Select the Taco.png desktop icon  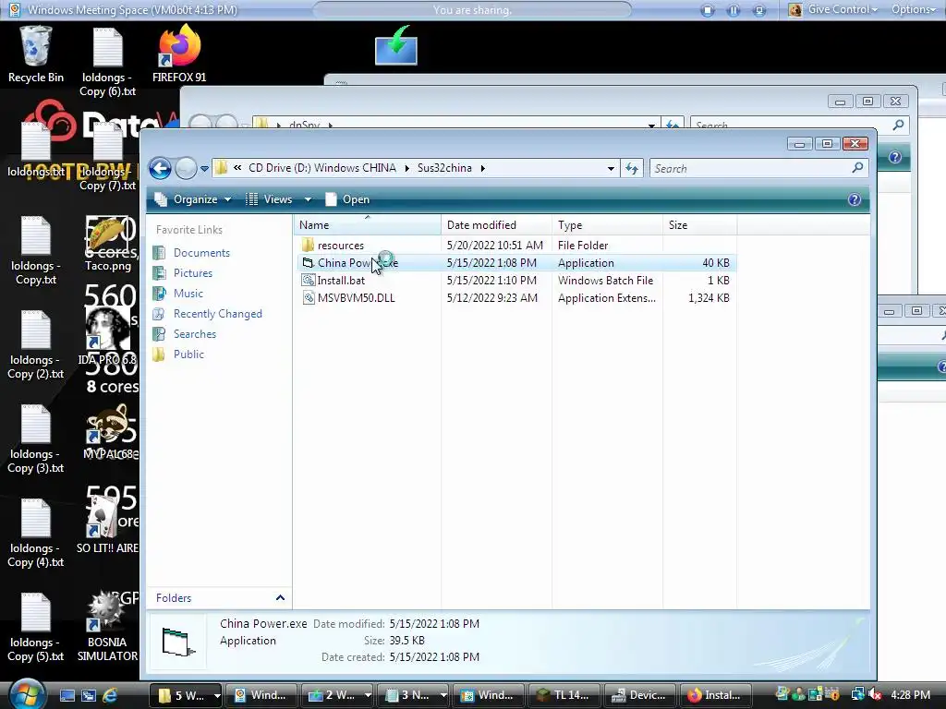[x=108, y=244]
